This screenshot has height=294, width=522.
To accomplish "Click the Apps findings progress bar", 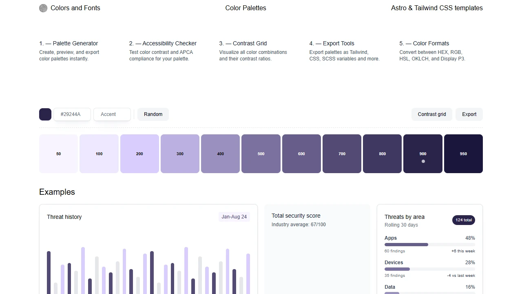I will tap(429, 244).
